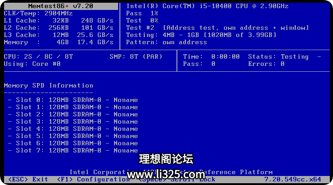Select the Pattern own address line

point(166,42)
